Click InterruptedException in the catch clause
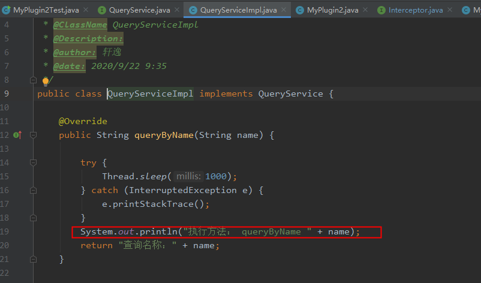Screen dimensions: 481x283 tap(183, 190)
